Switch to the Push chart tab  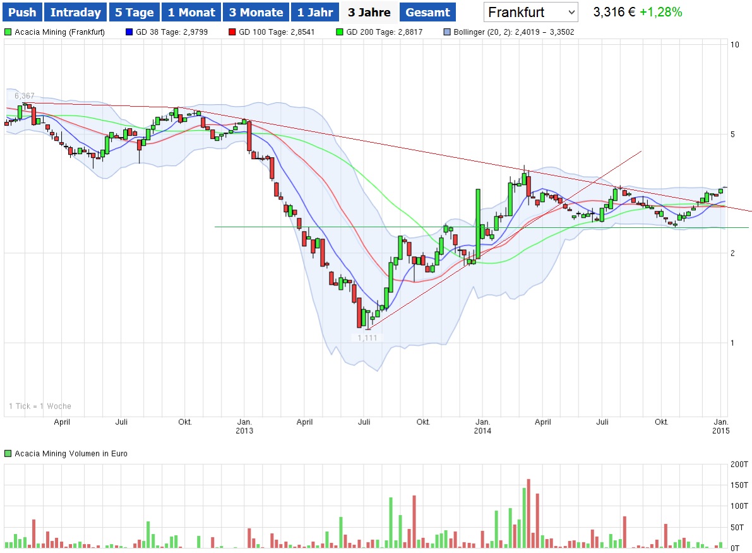coord(22,12)
